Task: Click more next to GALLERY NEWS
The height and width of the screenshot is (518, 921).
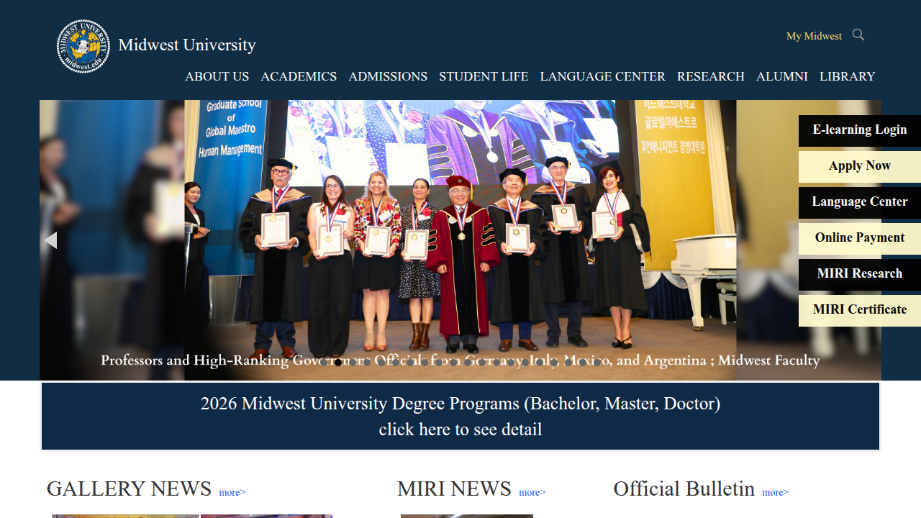Action: (232, 493)
